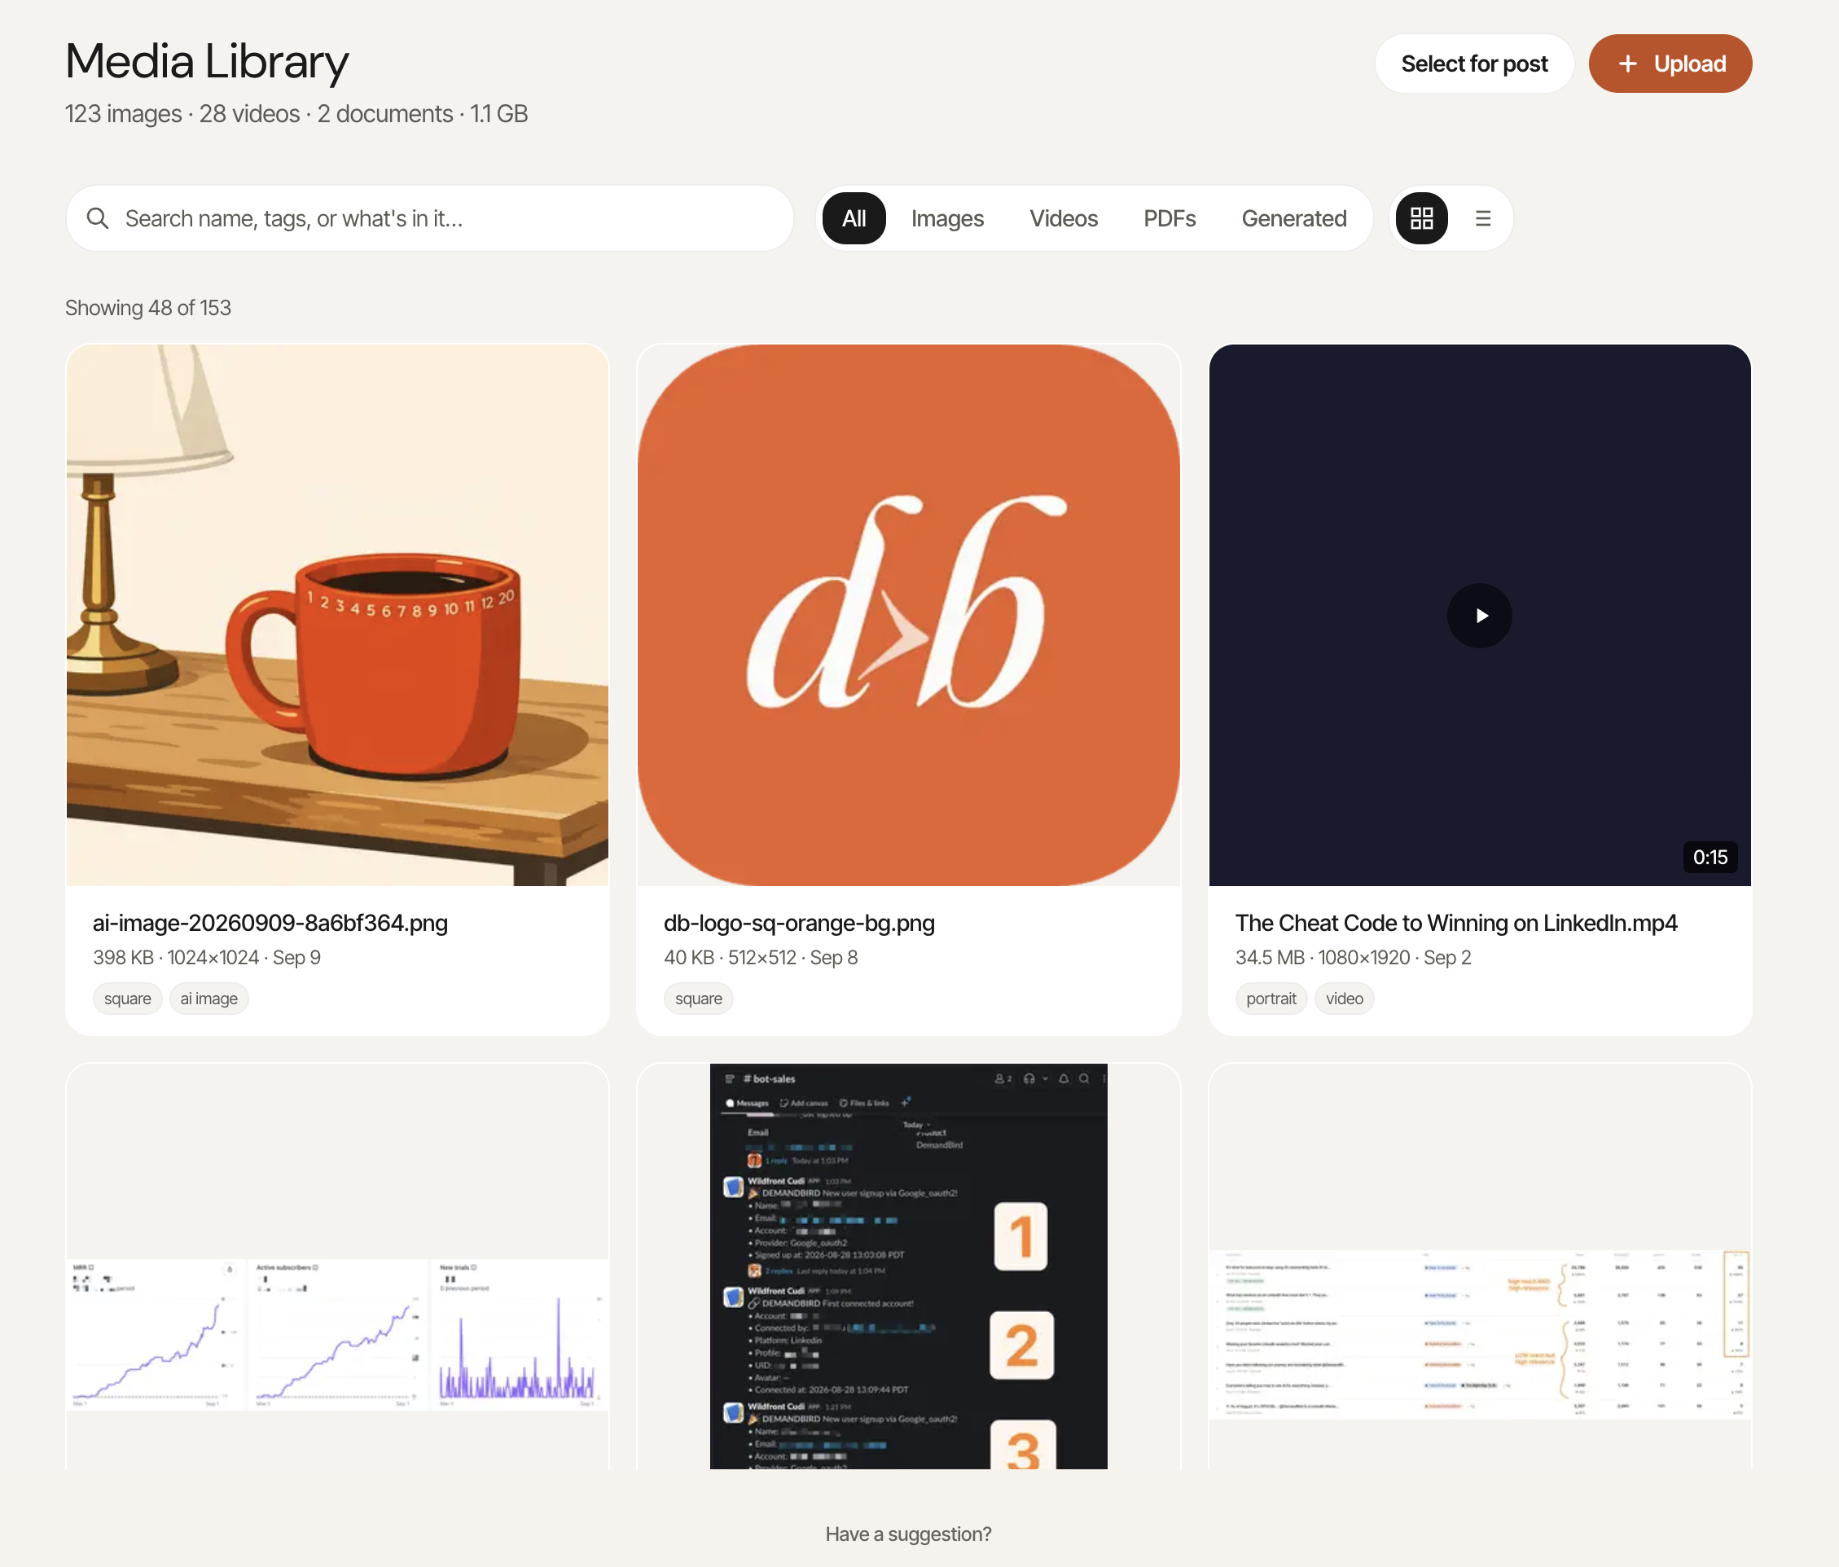Filter by Generated tab
The width and height of the screenshot is (1839, 1567).
[1293, 218]
